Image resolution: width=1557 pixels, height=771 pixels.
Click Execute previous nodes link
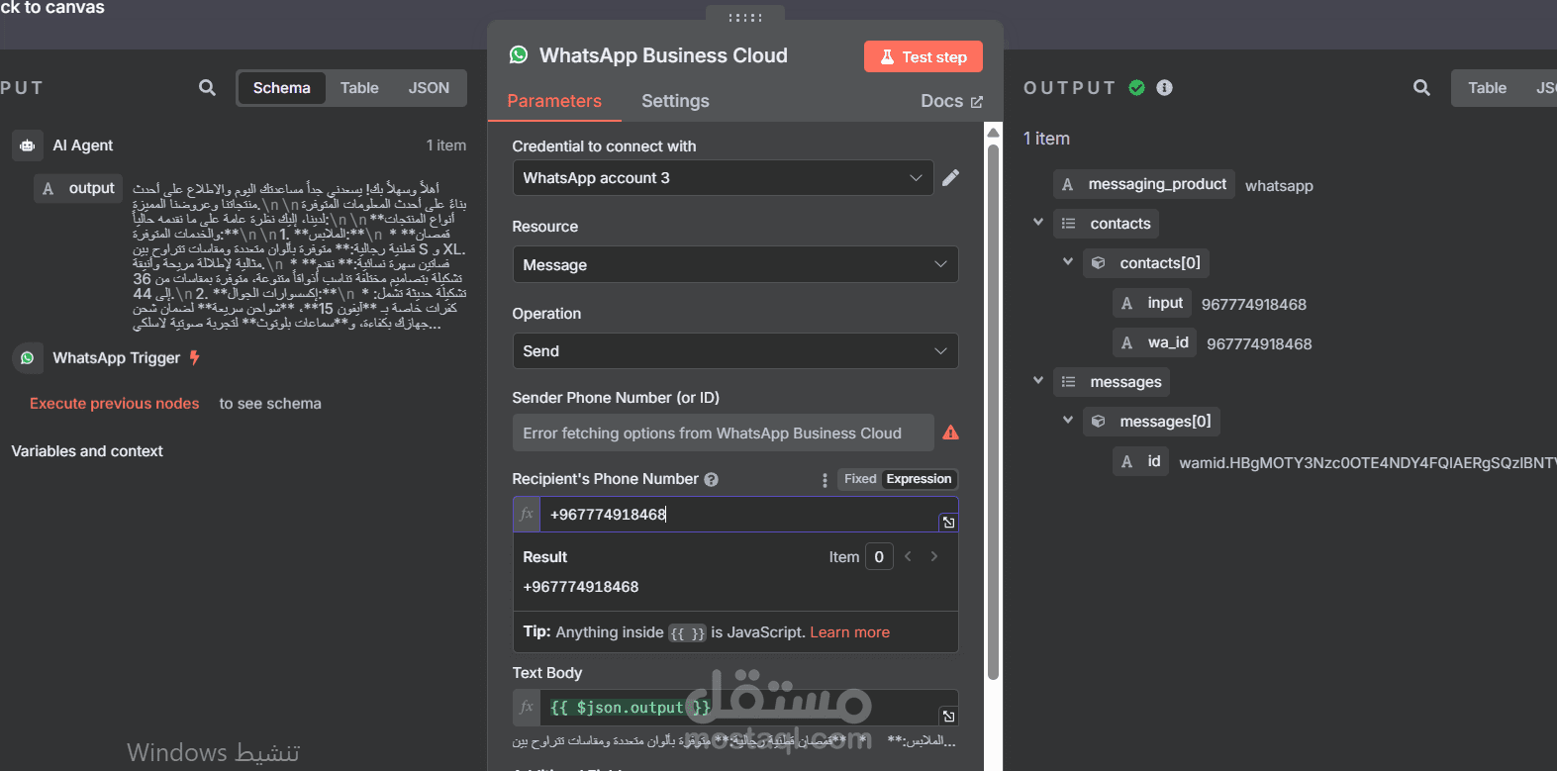(114, 404)
